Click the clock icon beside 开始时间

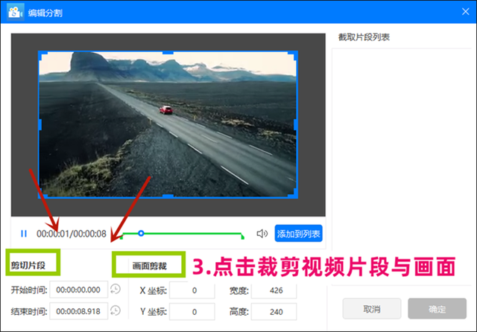(x=115, y=290)
